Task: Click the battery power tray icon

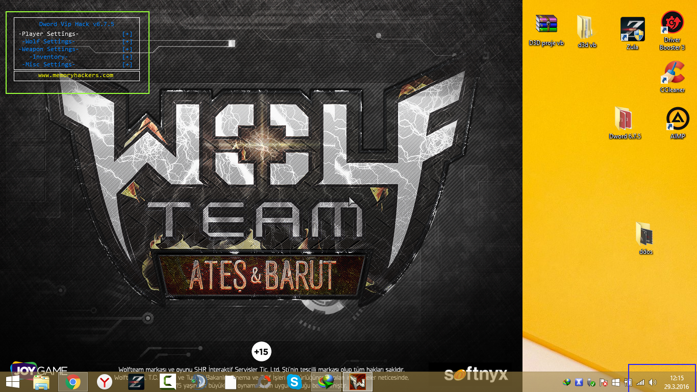Action: [628, 382]
